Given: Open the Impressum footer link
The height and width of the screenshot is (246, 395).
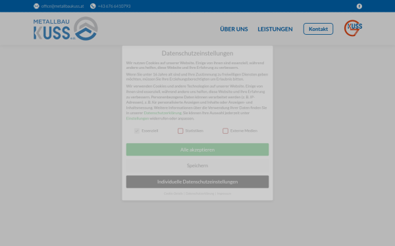Looking at the screenshot, I should [224, 194].
